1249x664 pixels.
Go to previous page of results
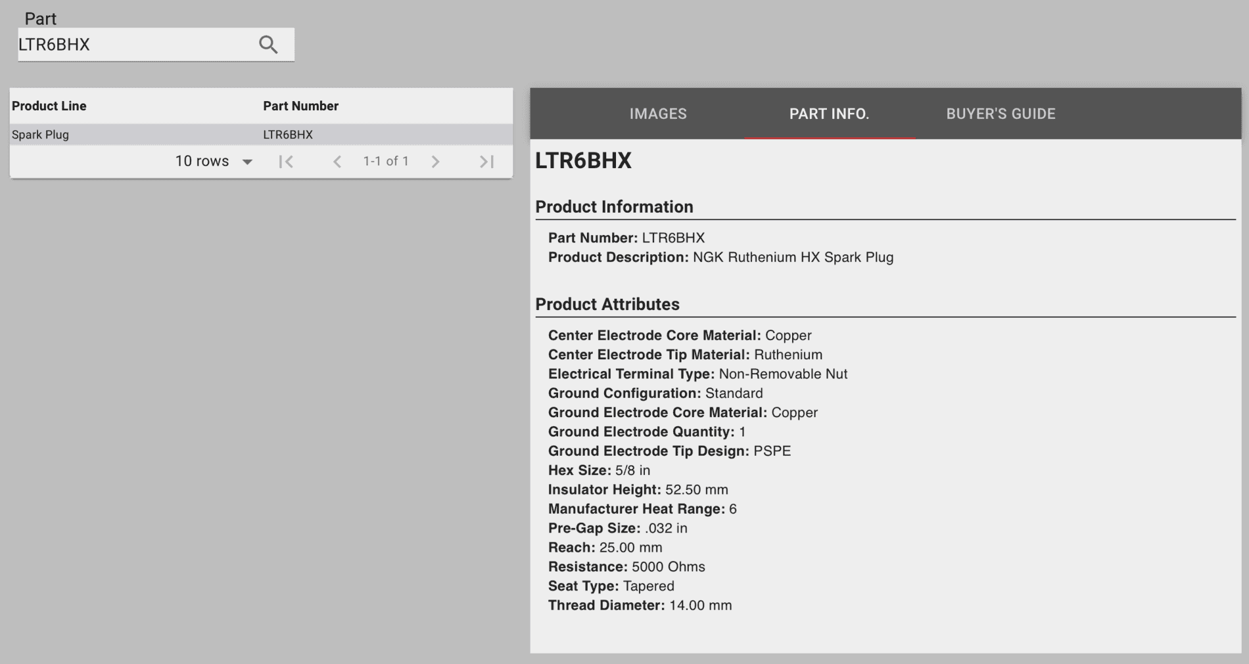point(337,162)
